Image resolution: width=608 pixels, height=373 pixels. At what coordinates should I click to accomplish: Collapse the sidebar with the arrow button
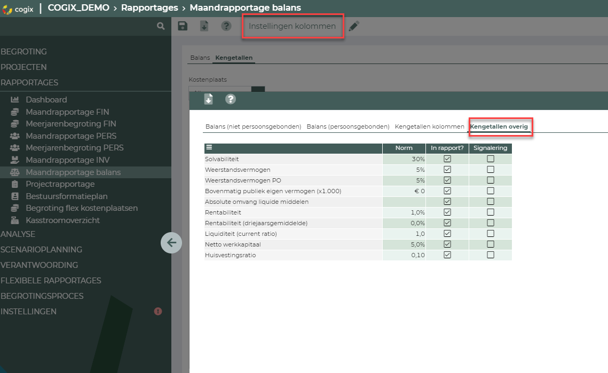tap(171, 243)
